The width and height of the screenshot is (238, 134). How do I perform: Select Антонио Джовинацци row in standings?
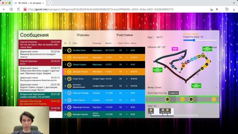tap(104, 86)
